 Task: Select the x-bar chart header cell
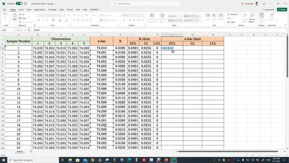pos(192,39)
